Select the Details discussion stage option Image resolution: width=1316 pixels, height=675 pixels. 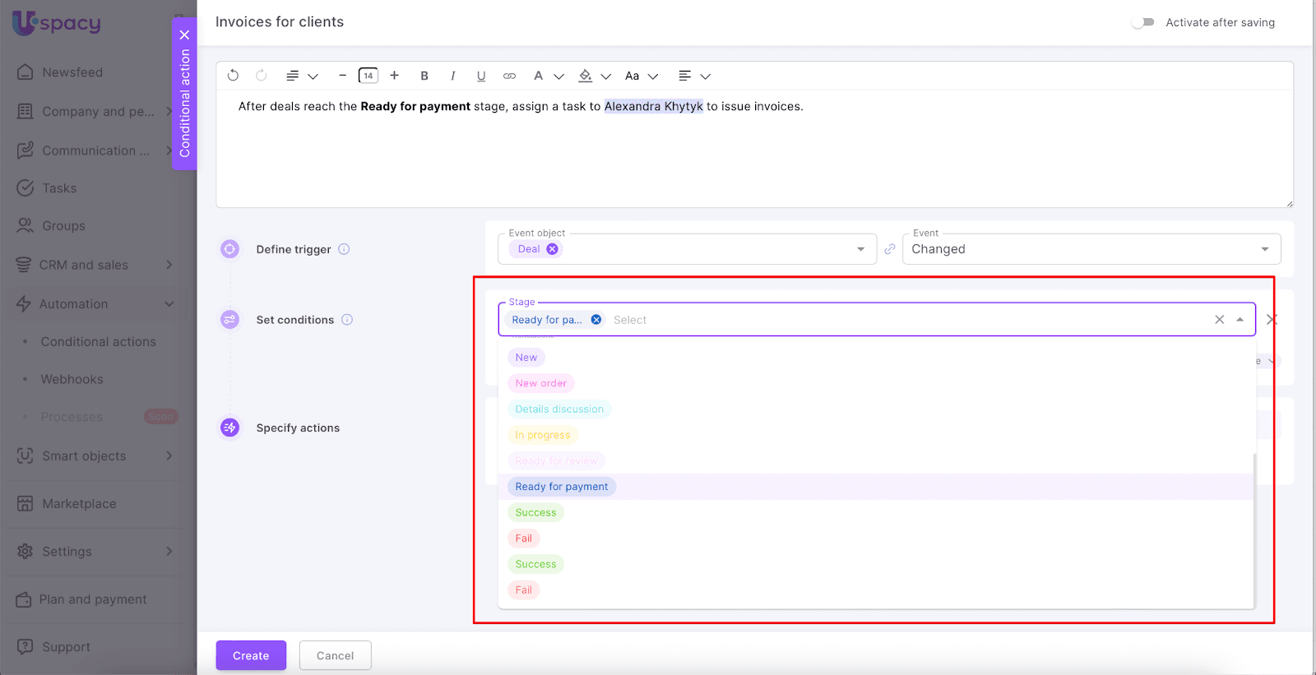[559, 409]
